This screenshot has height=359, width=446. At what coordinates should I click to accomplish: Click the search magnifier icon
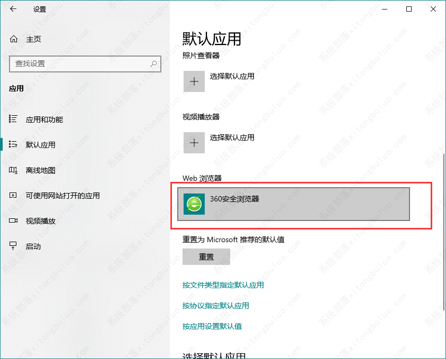(154, 64)
